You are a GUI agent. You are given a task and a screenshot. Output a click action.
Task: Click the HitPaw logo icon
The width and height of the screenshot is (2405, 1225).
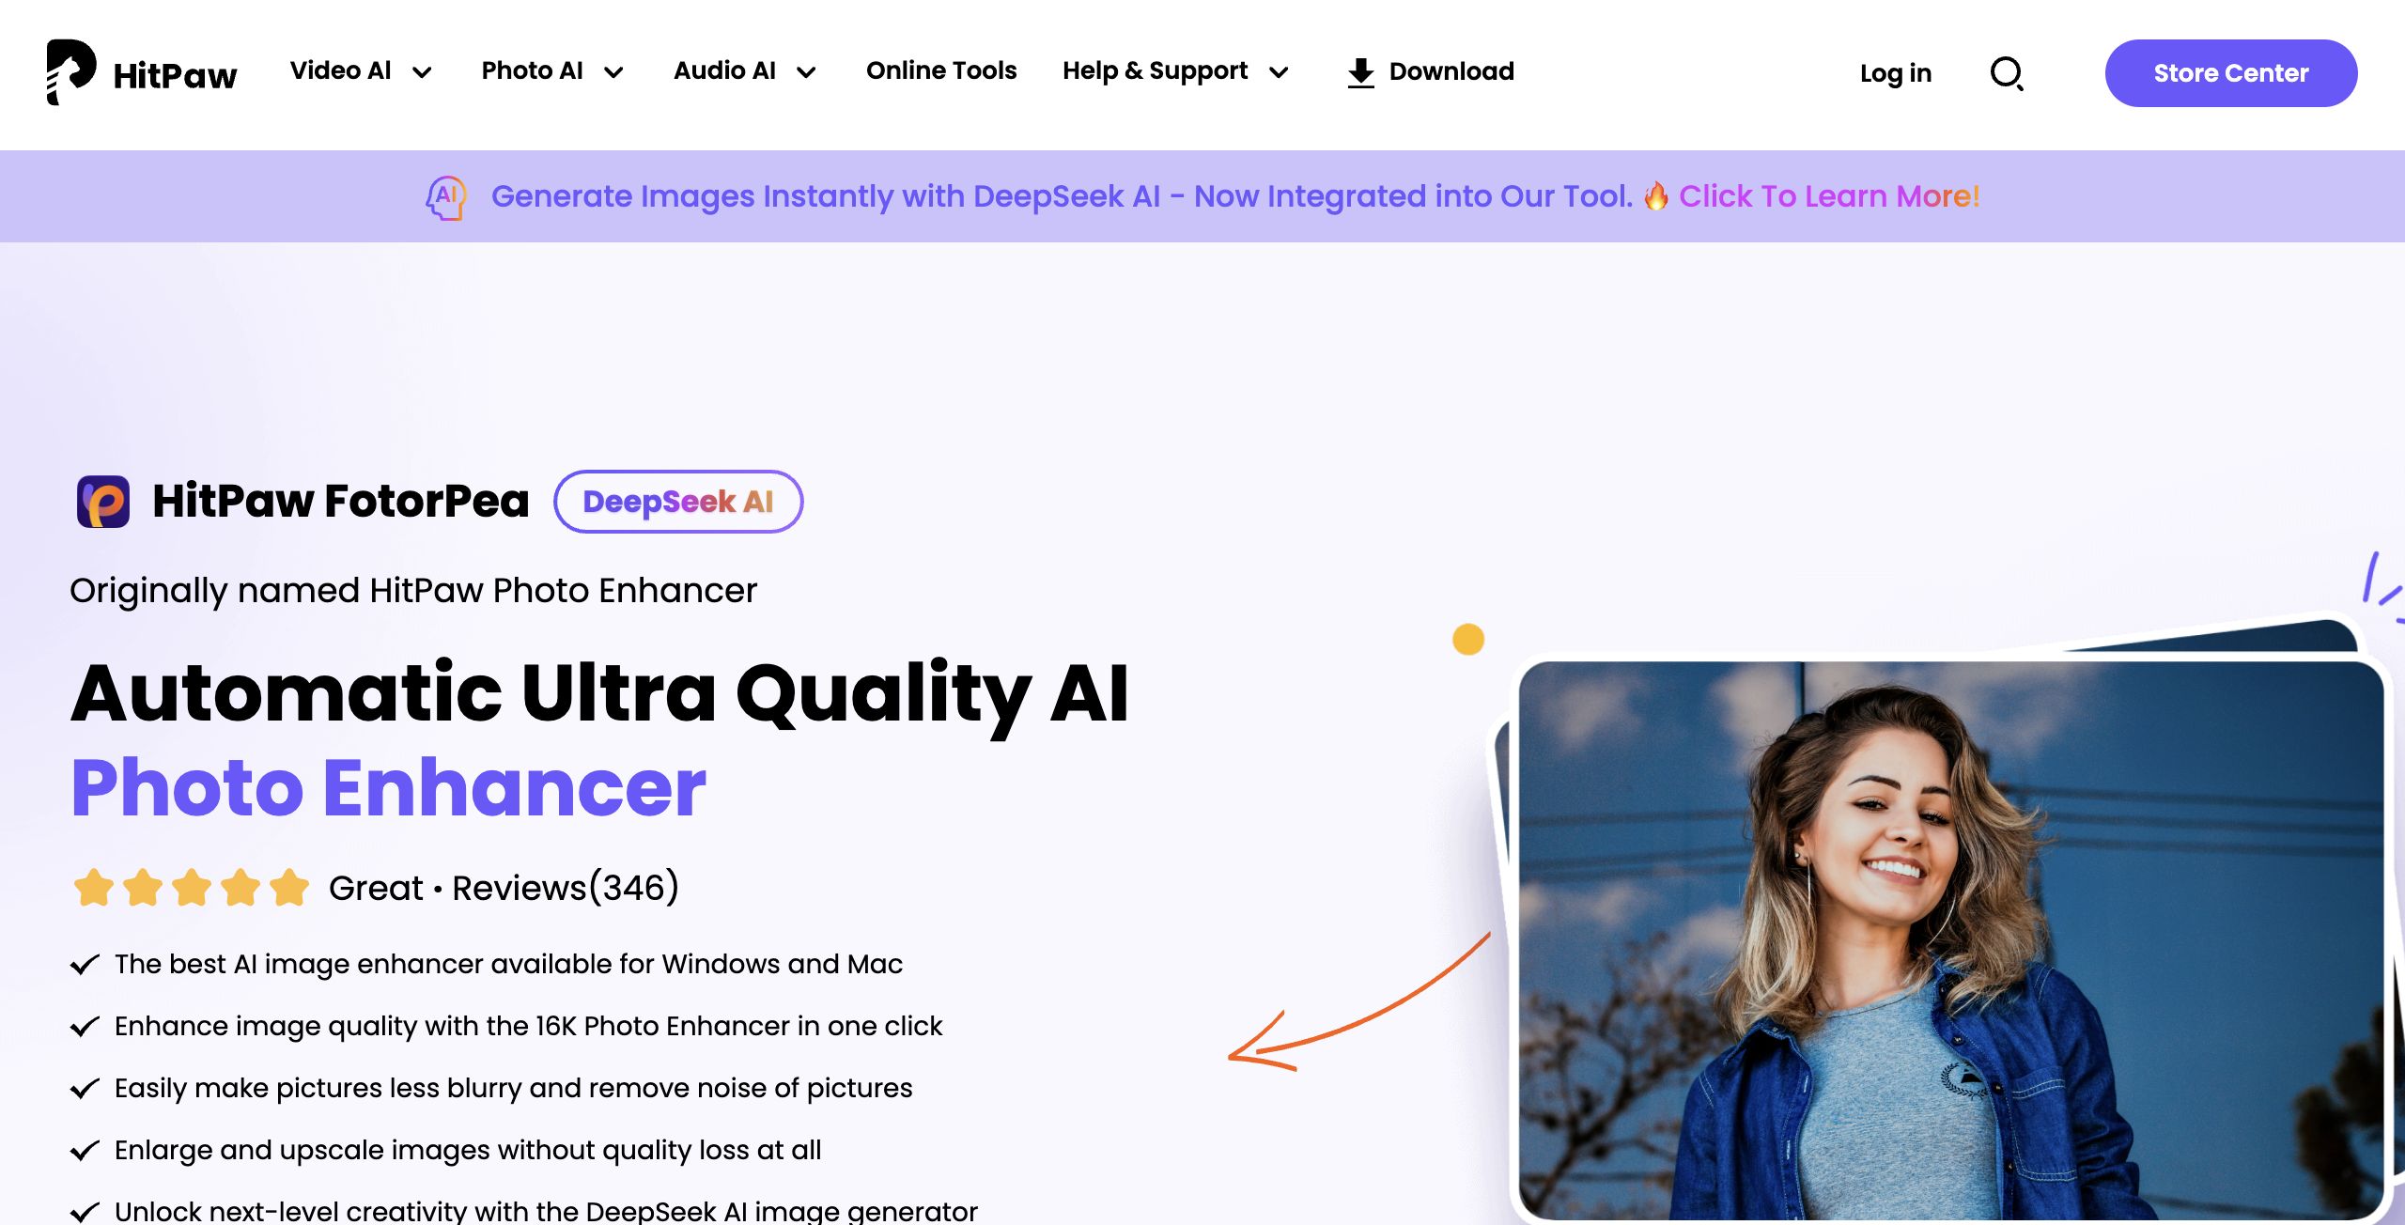tap(70, 72)
